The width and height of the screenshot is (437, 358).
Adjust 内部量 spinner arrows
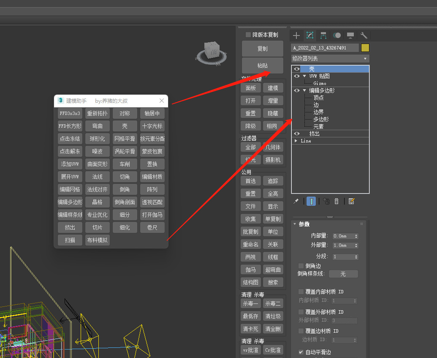coord(356,236)
